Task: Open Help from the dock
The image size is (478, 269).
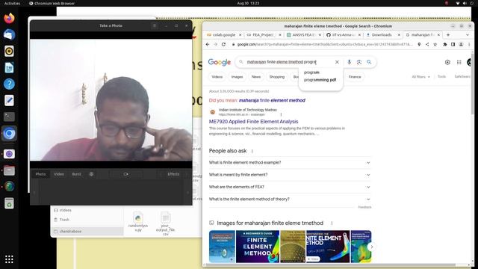Action: [x=9, y=84]
